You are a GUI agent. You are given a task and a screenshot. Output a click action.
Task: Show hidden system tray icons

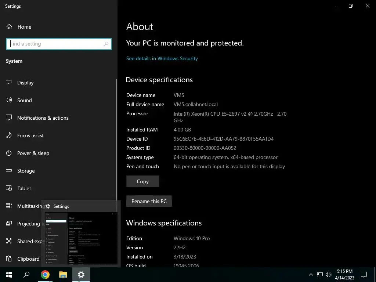[x=311, y=275]
